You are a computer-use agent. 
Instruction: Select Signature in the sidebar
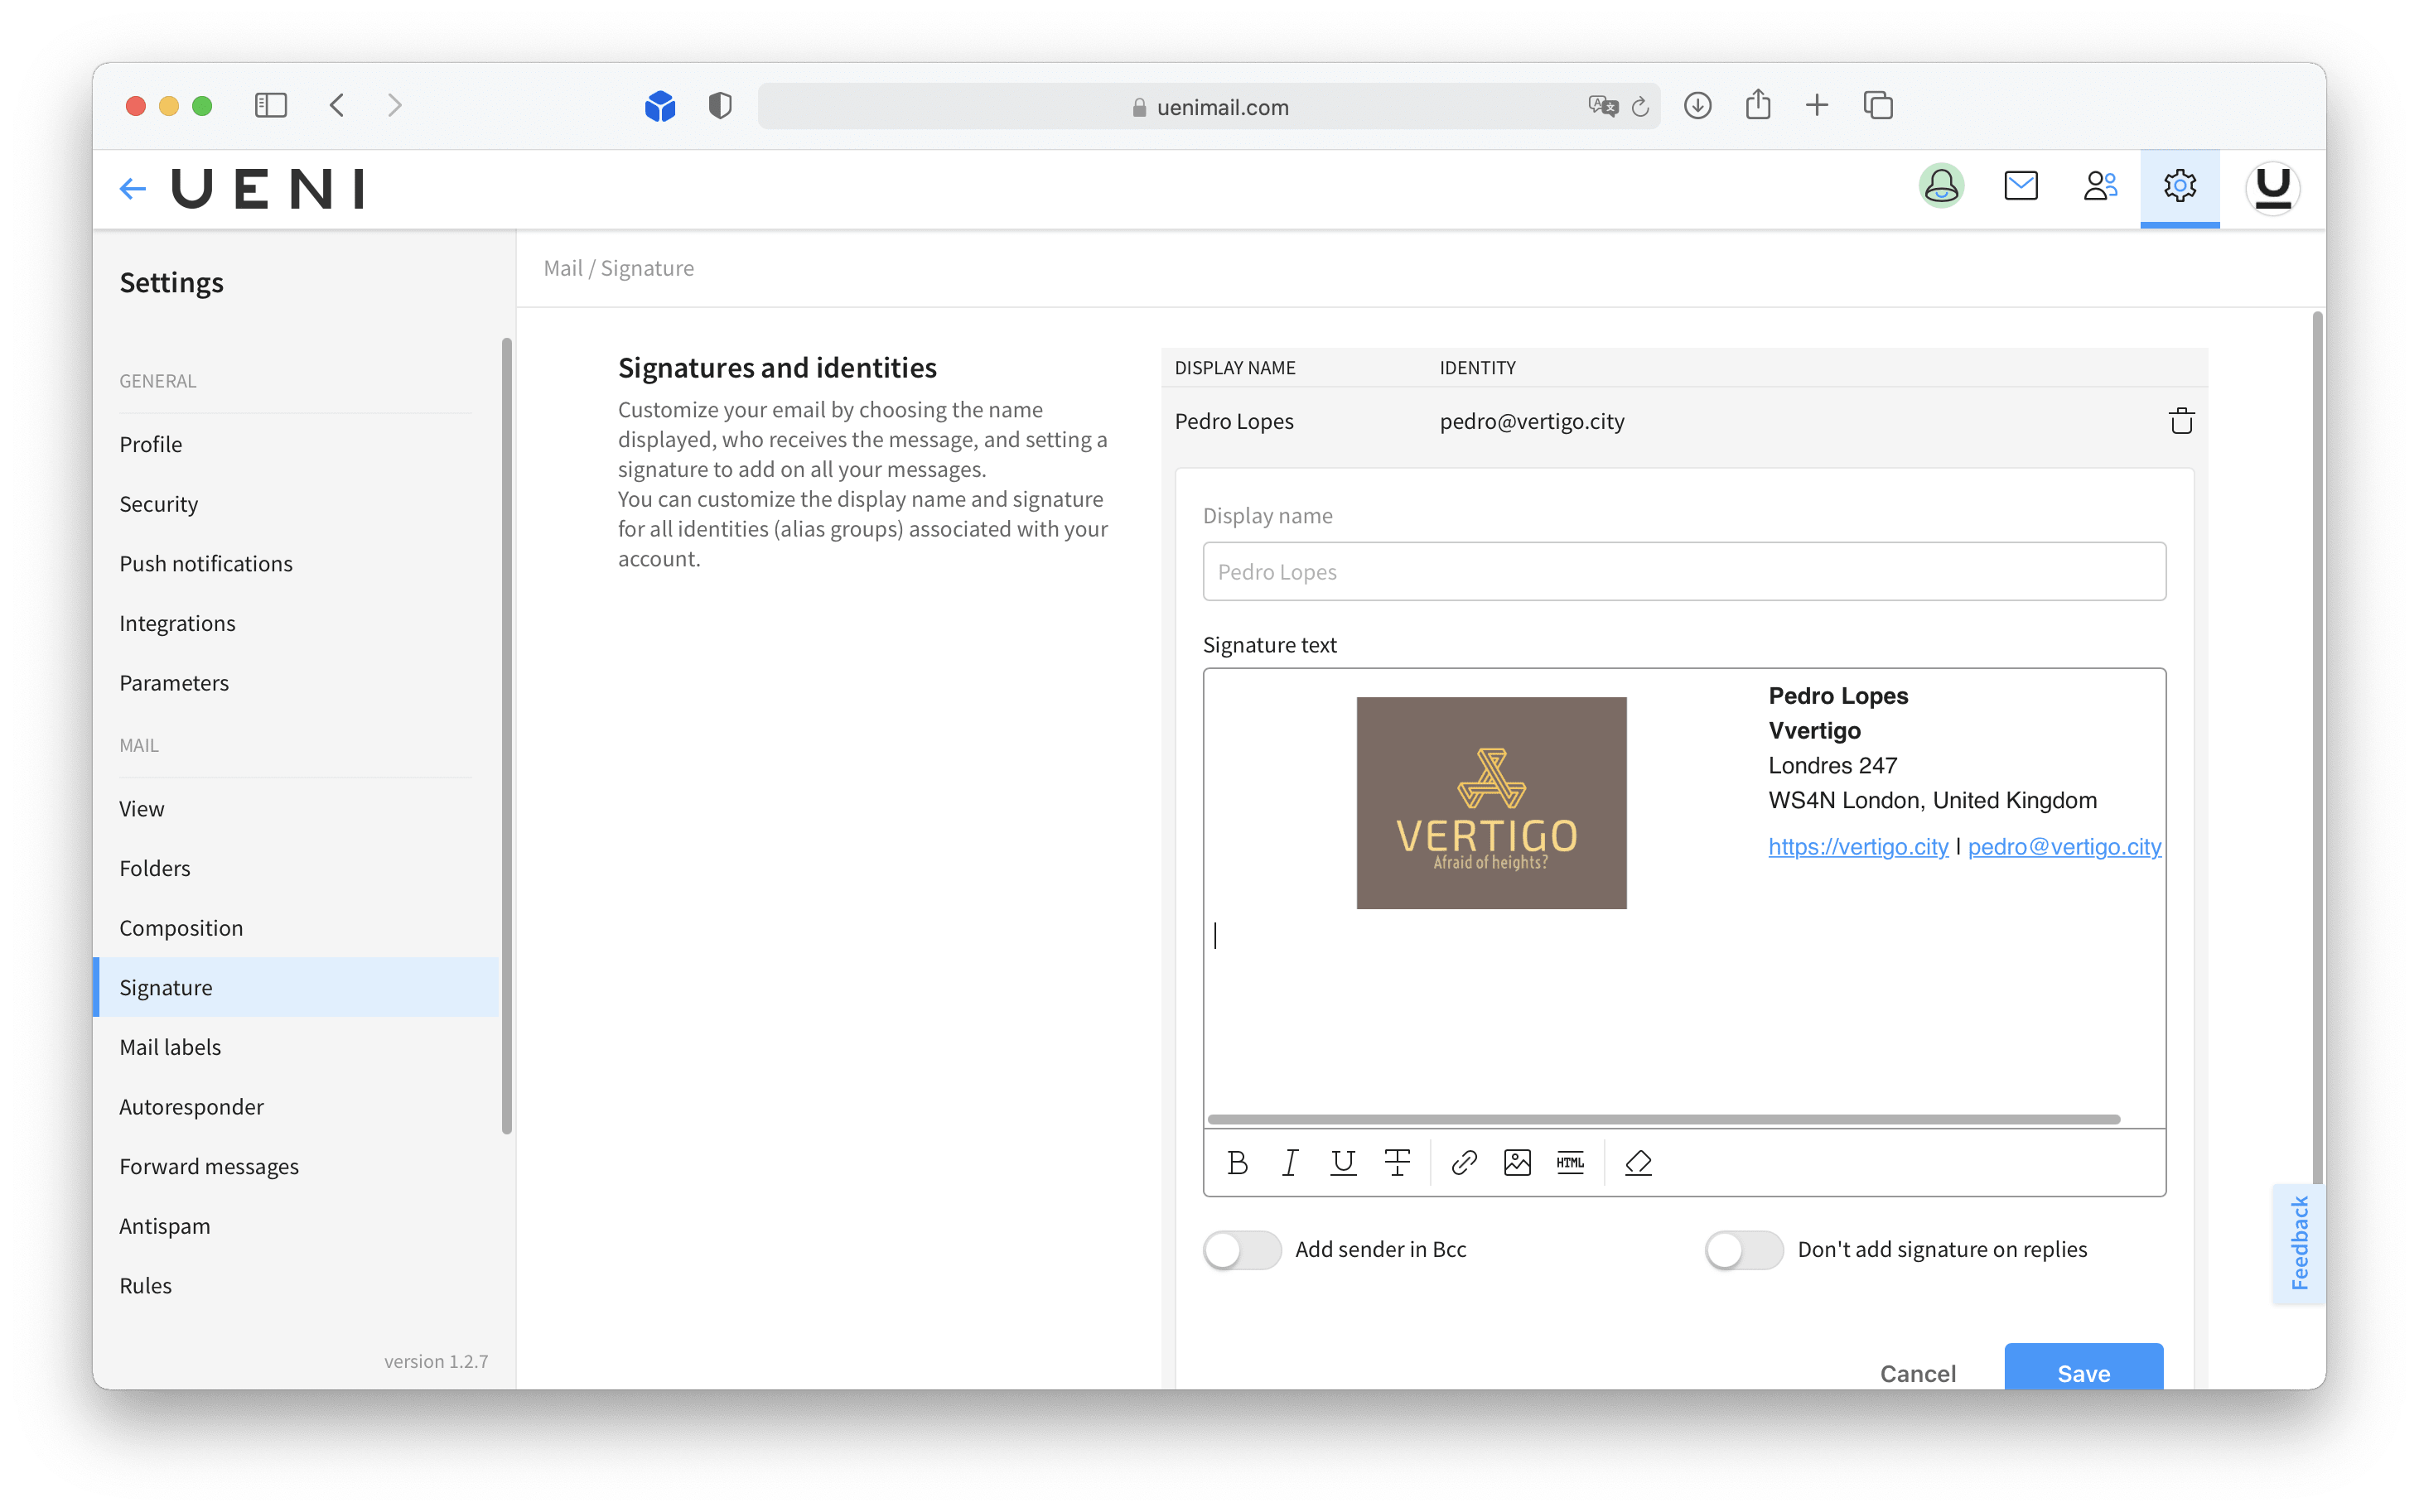pos(297,987)
